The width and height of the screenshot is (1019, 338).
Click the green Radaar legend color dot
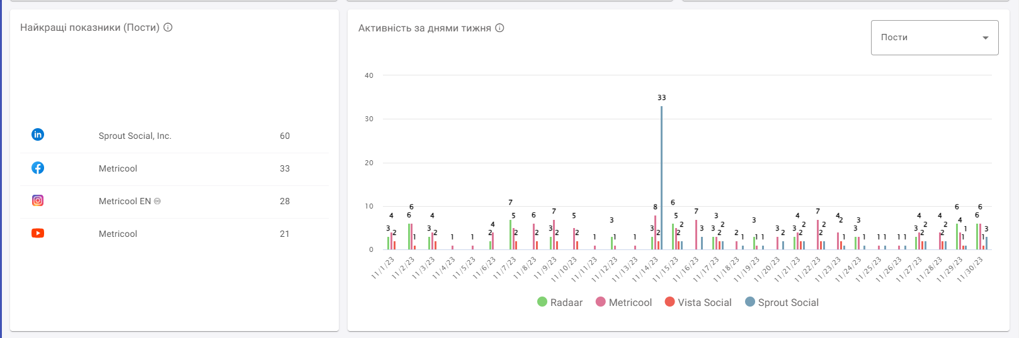542,302
